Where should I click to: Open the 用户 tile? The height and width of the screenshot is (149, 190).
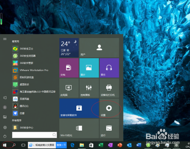(99, 48)
